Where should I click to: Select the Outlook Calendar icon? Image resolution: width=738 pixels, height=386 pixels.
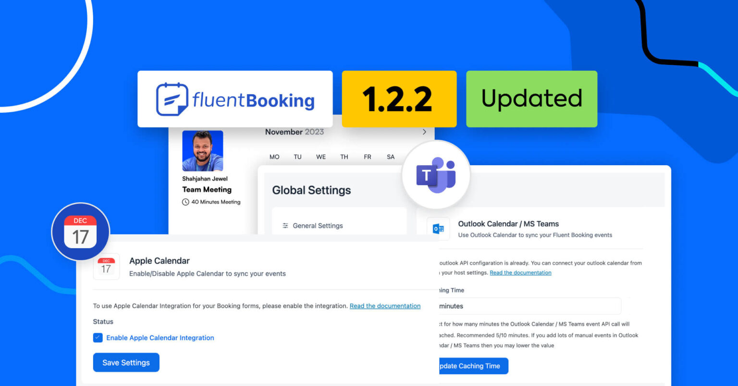(439, 229)
